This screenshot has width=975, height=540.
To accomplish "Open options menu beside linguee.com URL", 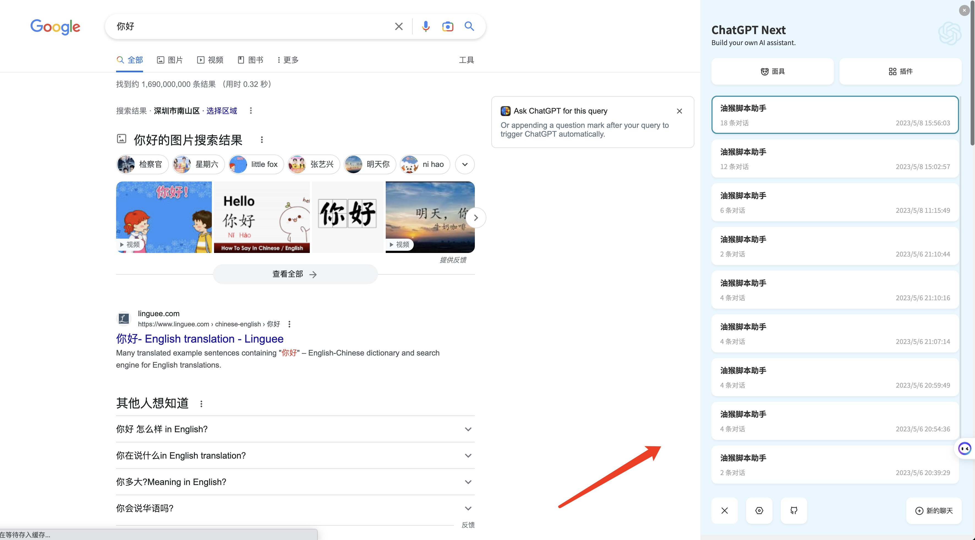I will (x=289, y=324).
